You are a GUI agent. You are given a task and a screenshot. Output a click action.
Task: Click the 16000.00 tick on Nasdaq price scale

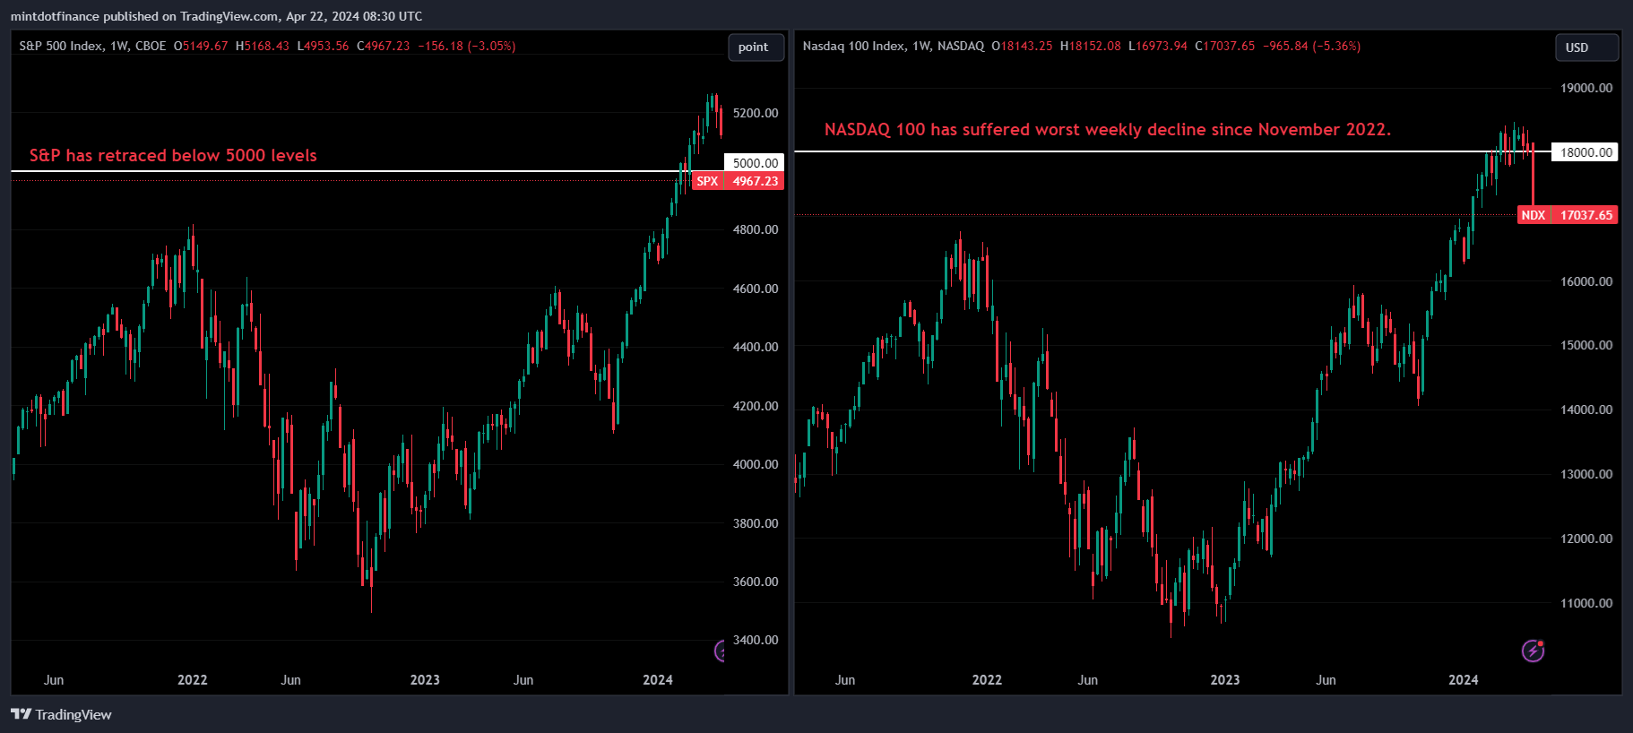(x=1586, y=281)
